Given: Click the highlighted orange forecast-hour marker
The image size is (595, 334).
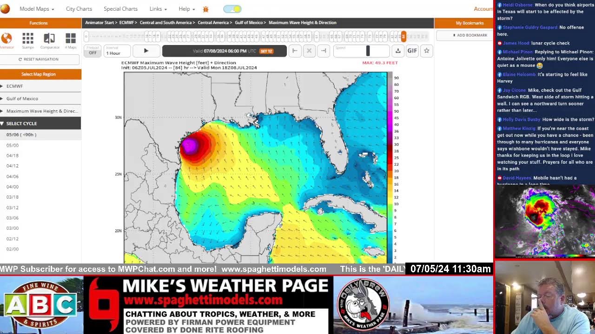Looking at the screenshot, I should pyautogui.click(x=403, y=36).
